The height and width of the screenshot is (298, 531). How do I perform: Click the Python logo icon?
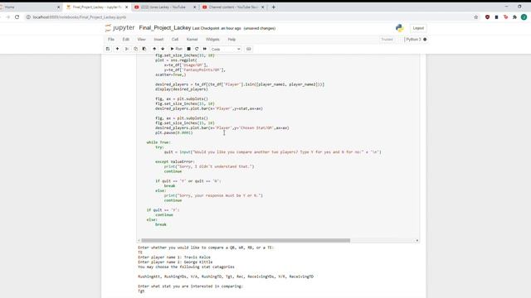click(400, 28)
